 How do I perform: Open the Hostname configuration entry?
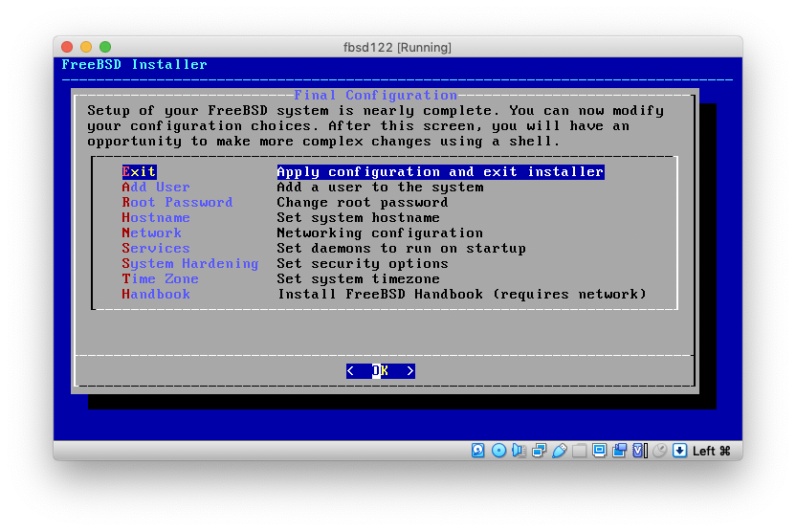pos(156,218)
